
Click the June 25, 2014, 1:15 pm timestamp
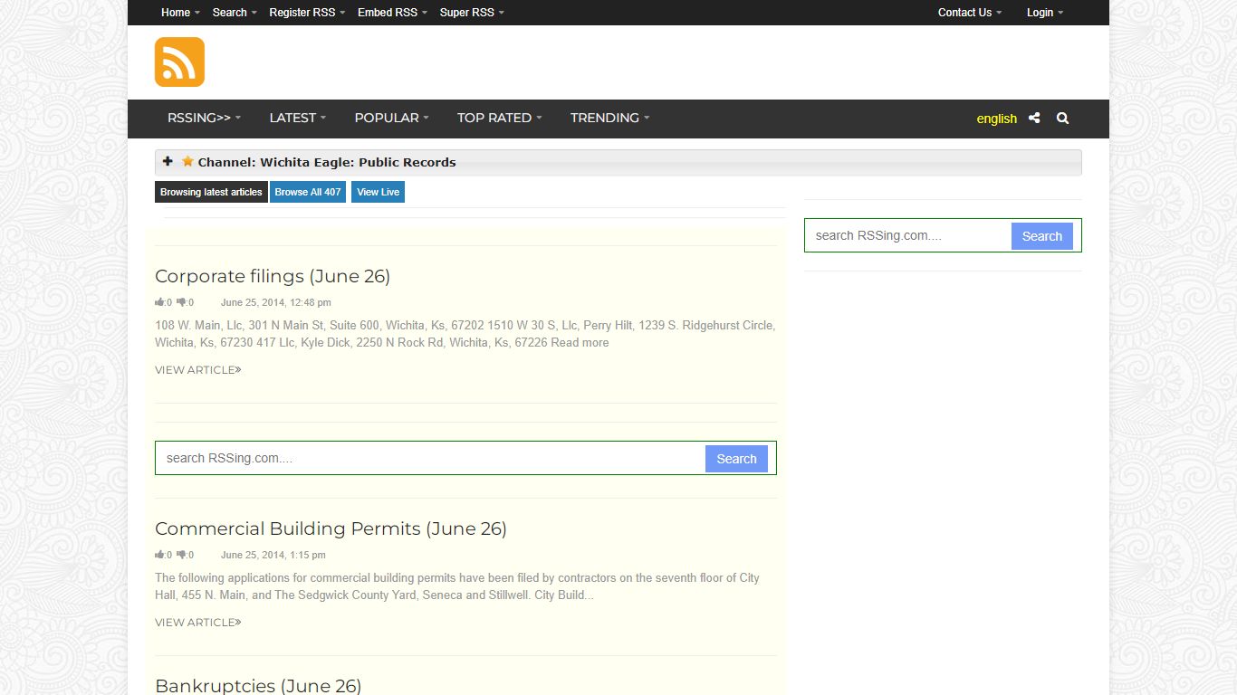coord(273,555)
